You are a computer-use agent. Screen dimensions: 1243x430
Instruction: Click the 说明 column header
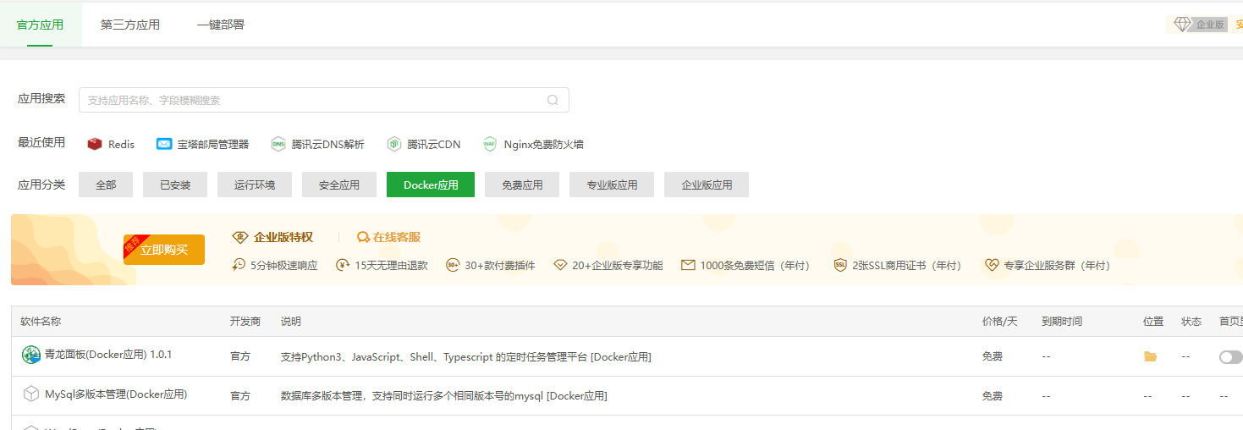tap(291, 322)
